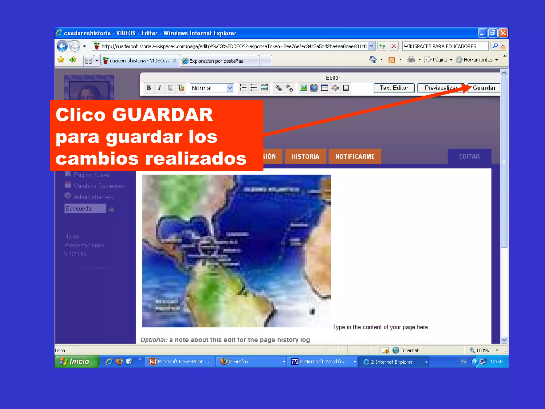Toggle italic formatting in the editor

[159, 88]
